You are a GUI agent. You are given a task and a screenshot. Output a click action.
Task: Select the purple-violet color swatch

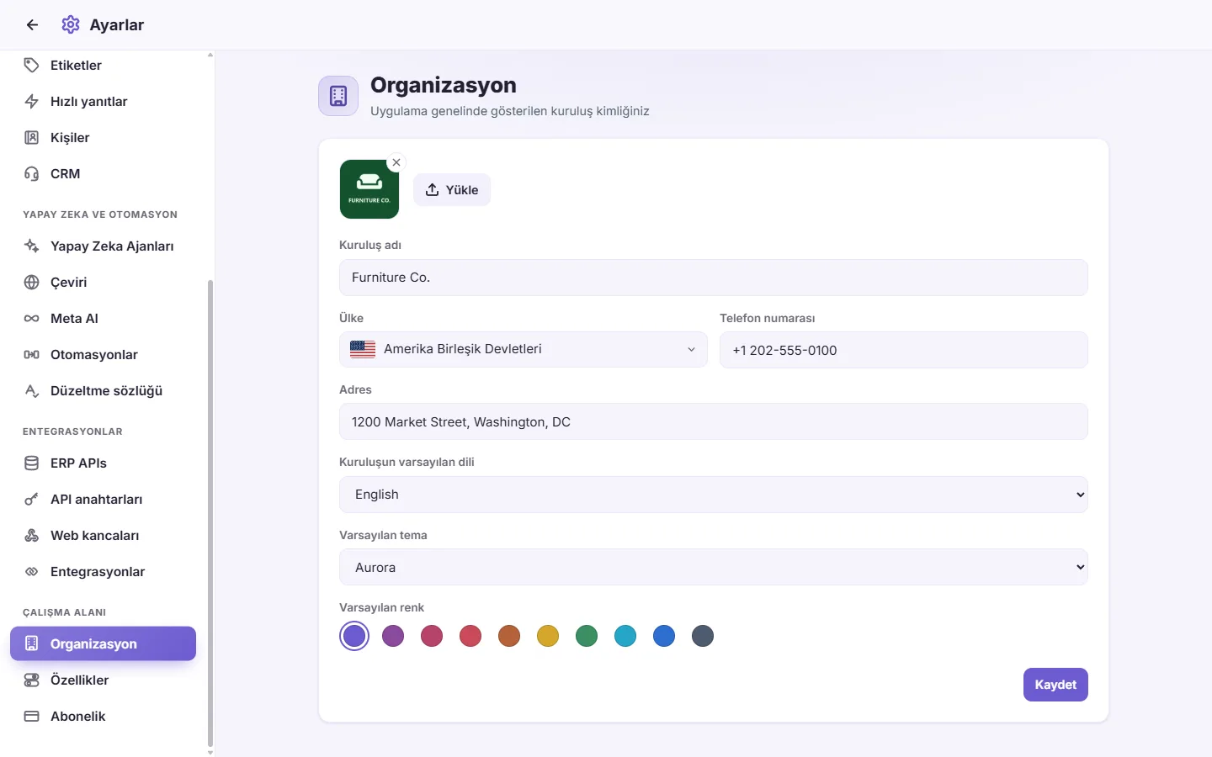coord(354,636)
